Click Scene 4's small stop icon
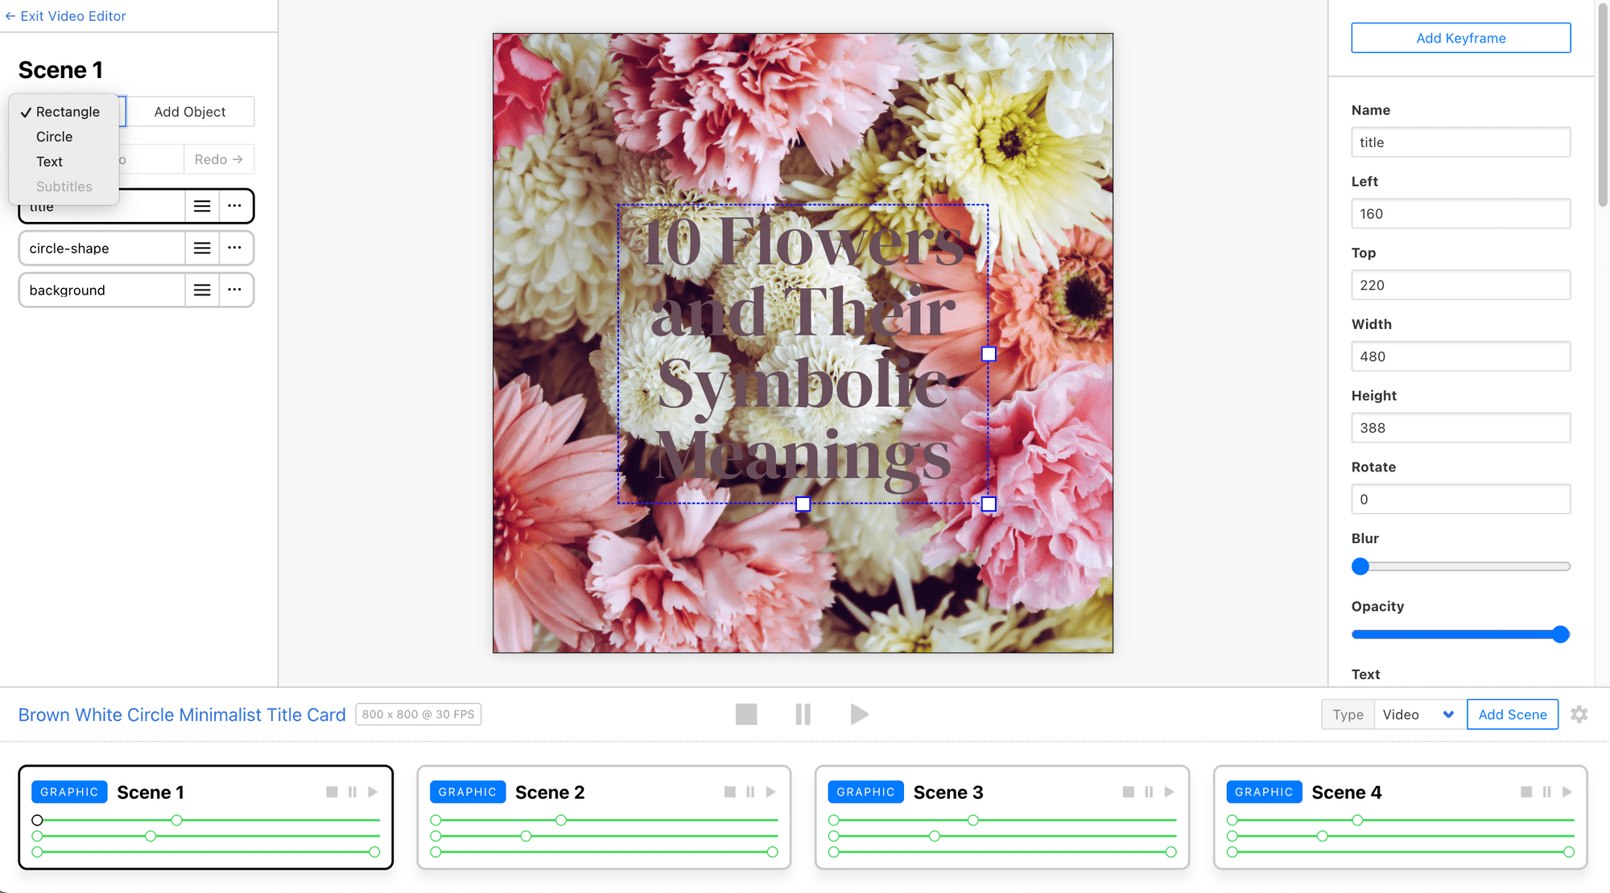Image resolution: width=1610 pixels, height=893 pixels. point(1526,792)
